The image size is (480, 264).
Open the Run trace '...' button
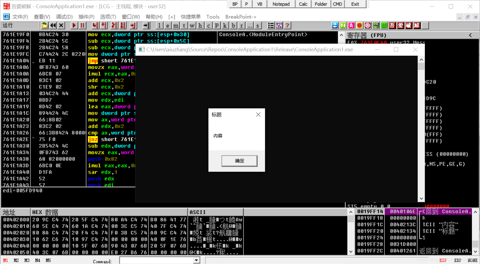click(250, 26)
